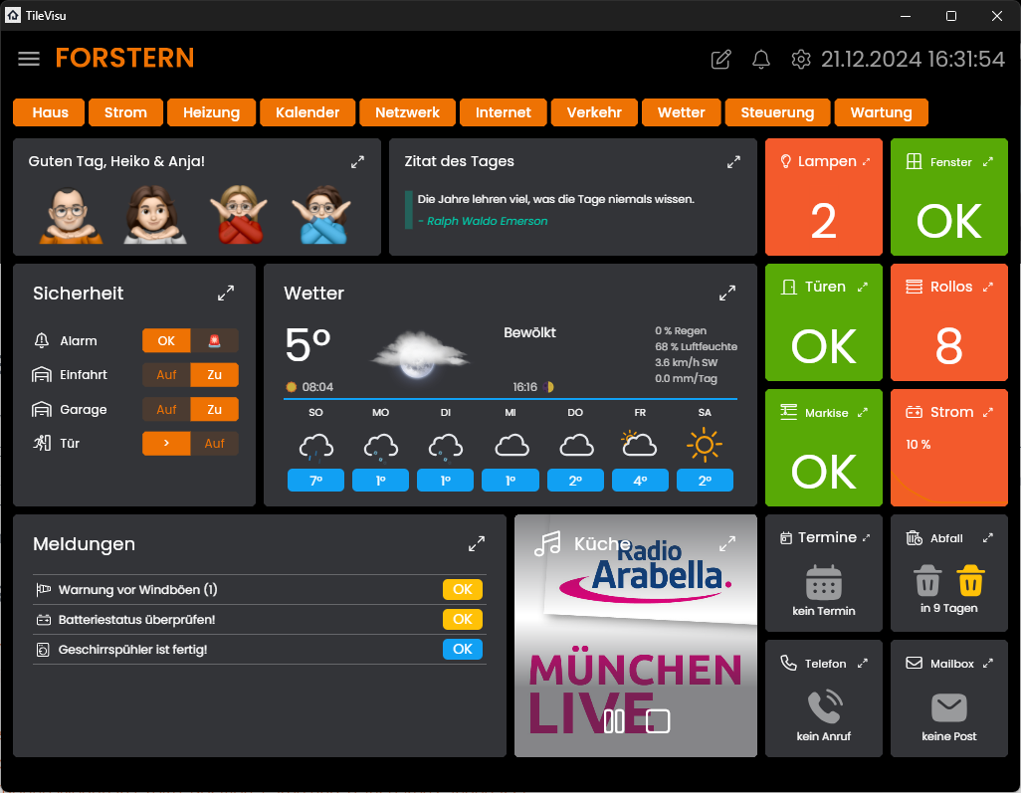1021x793 pixels.
Task: Click the edit dashboard pencil icon
Action: 720,60
